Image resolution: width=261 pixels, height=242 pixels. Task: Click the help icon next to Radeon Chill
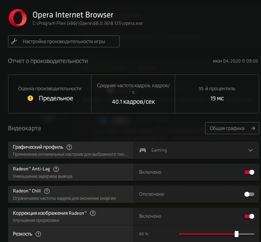coord(47,191)
